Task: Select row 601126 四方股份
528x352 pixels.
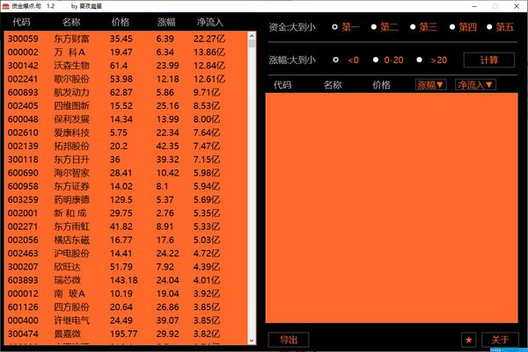Action: click(x=126, y=307)
